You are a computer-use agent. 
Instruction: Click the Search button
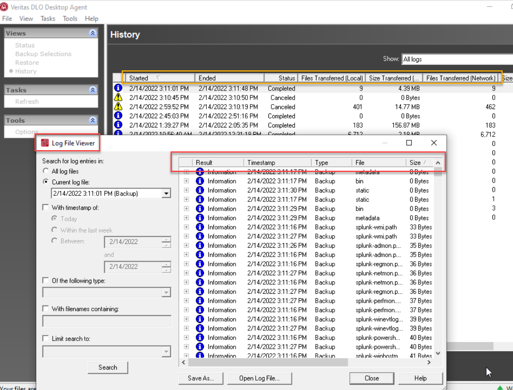pos(108,367)
